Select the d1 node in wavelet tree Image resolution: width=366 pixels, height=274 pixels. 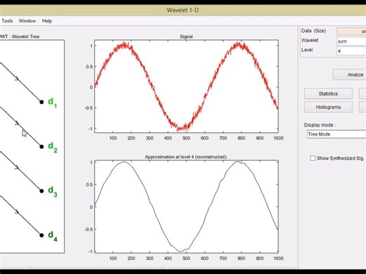coord(42,102)
